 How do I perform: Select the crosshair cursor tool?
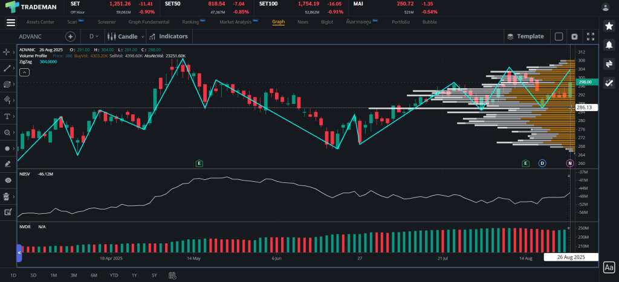(8, 53)
